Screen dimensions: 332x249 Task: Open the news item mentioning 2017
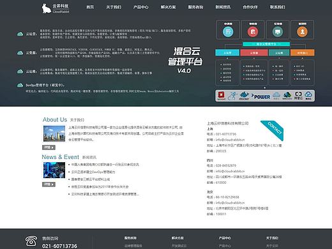(100, 187)
